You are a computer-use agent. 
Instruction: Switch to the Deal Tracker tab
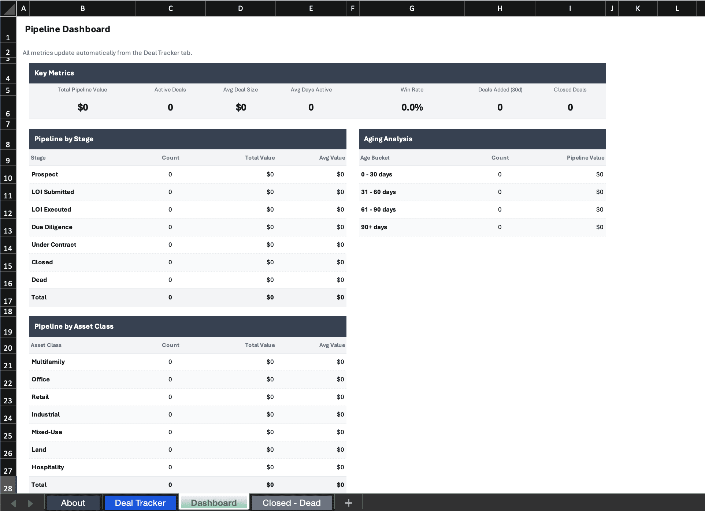140,503
